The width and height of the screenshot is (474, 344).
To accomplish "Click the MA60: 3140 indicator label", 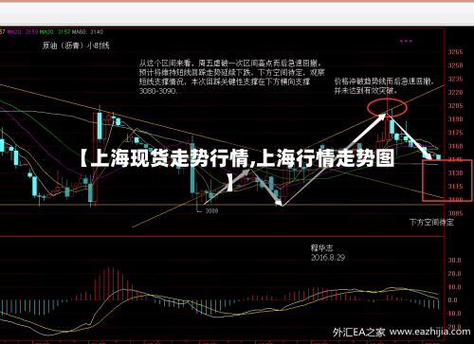I will tap(87, 32).
